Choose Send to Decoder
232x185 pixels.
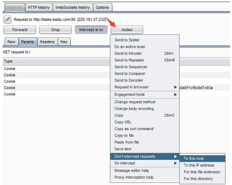coord(145,80)
